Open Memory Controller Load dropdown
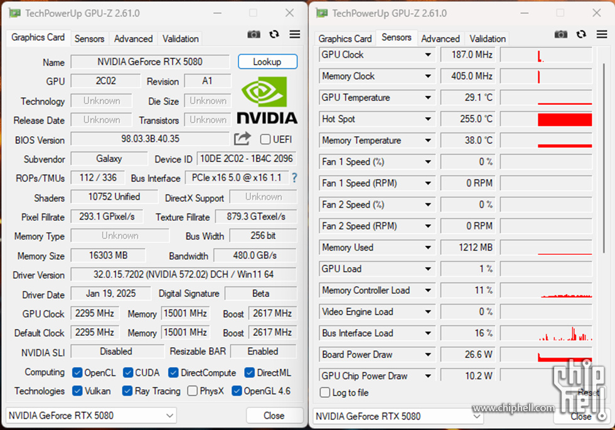Image resolution: width=615 pixels, height=430 pixels. (x=428, y=290)
